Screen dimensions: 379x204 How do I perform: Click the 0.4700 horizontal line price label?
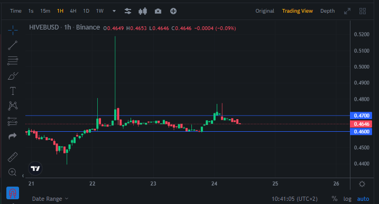tap(361, 115)
